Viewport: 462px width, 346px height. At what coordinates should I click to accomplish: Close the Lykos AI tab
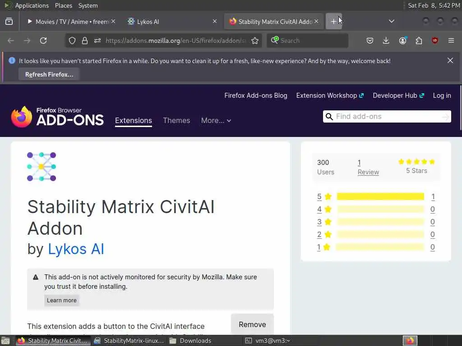point(214,22)
